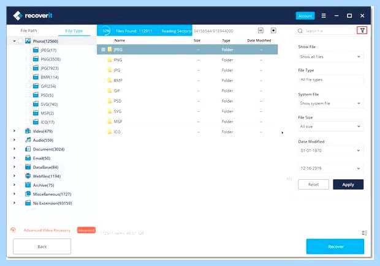
Task: Stop the scan with stop icon
Action: pyautogui.click(x=273, y=31)
